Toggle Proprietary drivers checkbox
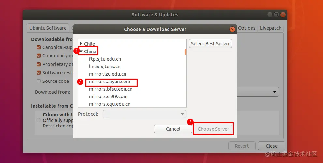Image resolution: width=323 pixels, height=163 pixels. point(39,64)
